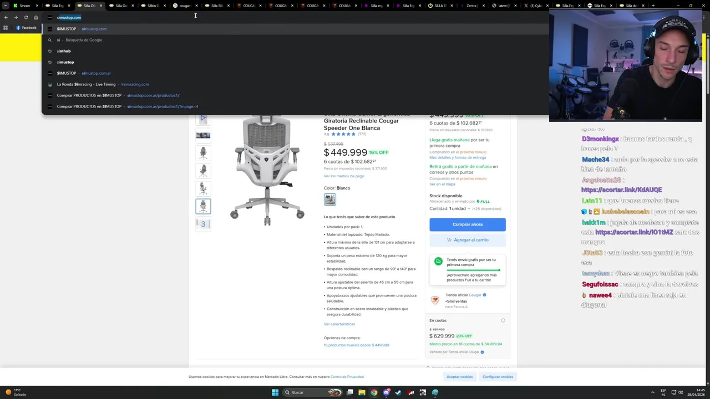Screen dimensions: 710x399
Task: Open the Facebook bookmark
Action: [26, 28]
